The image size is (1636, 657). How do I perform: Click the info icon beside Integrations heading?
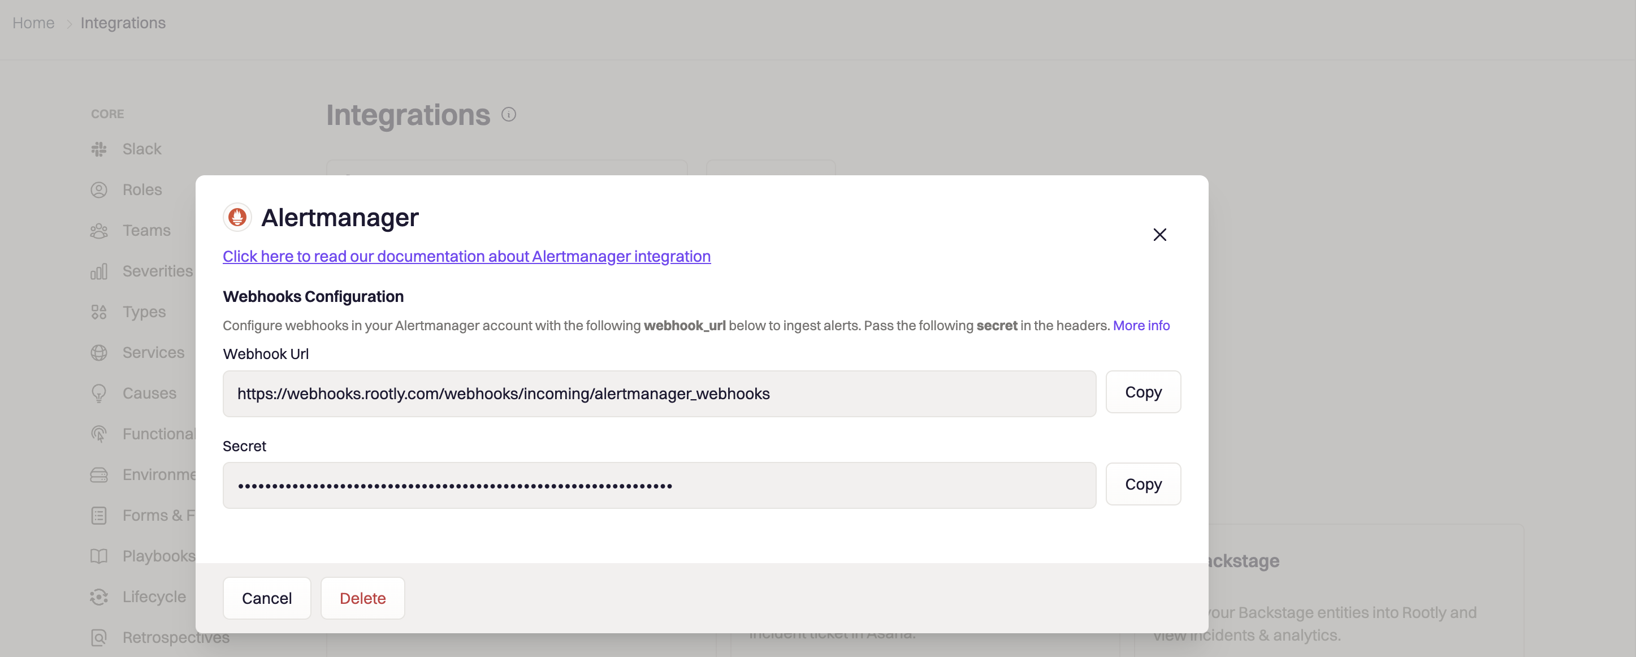click(509, 114)
